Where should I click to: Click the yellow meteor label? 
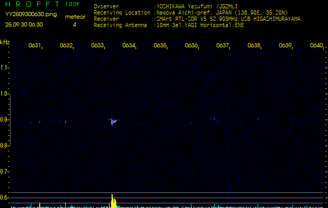click(76, 17)
